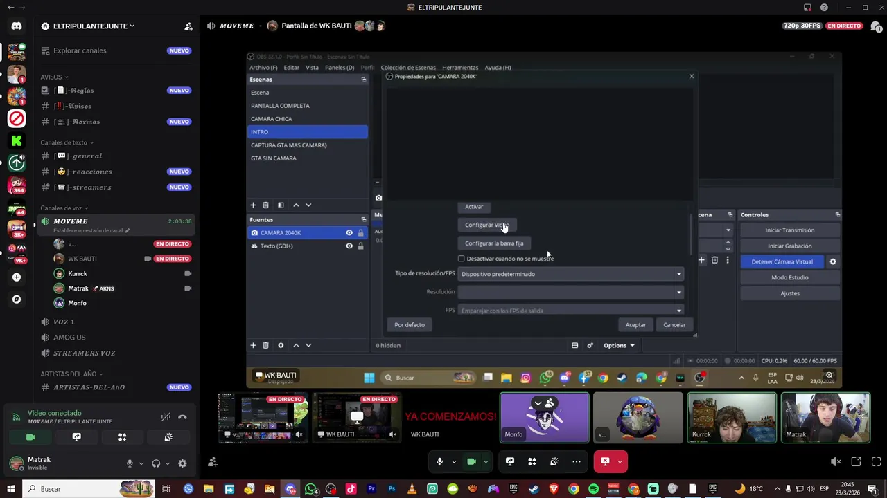Select INTRO scene in OBS
This screenshot has width=887, height=498.
308,132
